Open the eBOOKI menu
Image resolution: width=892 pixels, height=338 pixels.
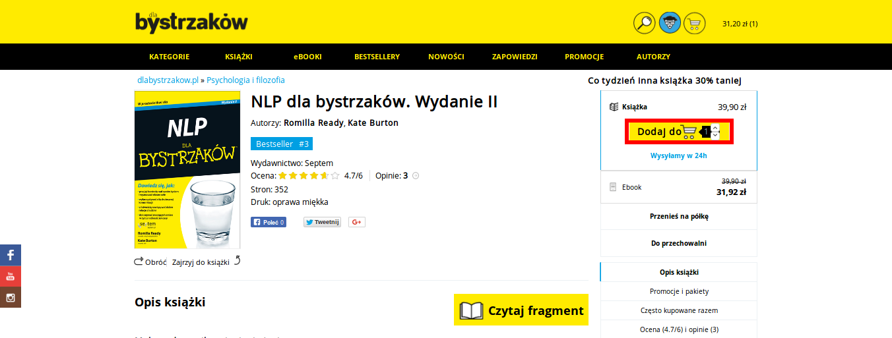pyautogui.click(x=308, y=57)
